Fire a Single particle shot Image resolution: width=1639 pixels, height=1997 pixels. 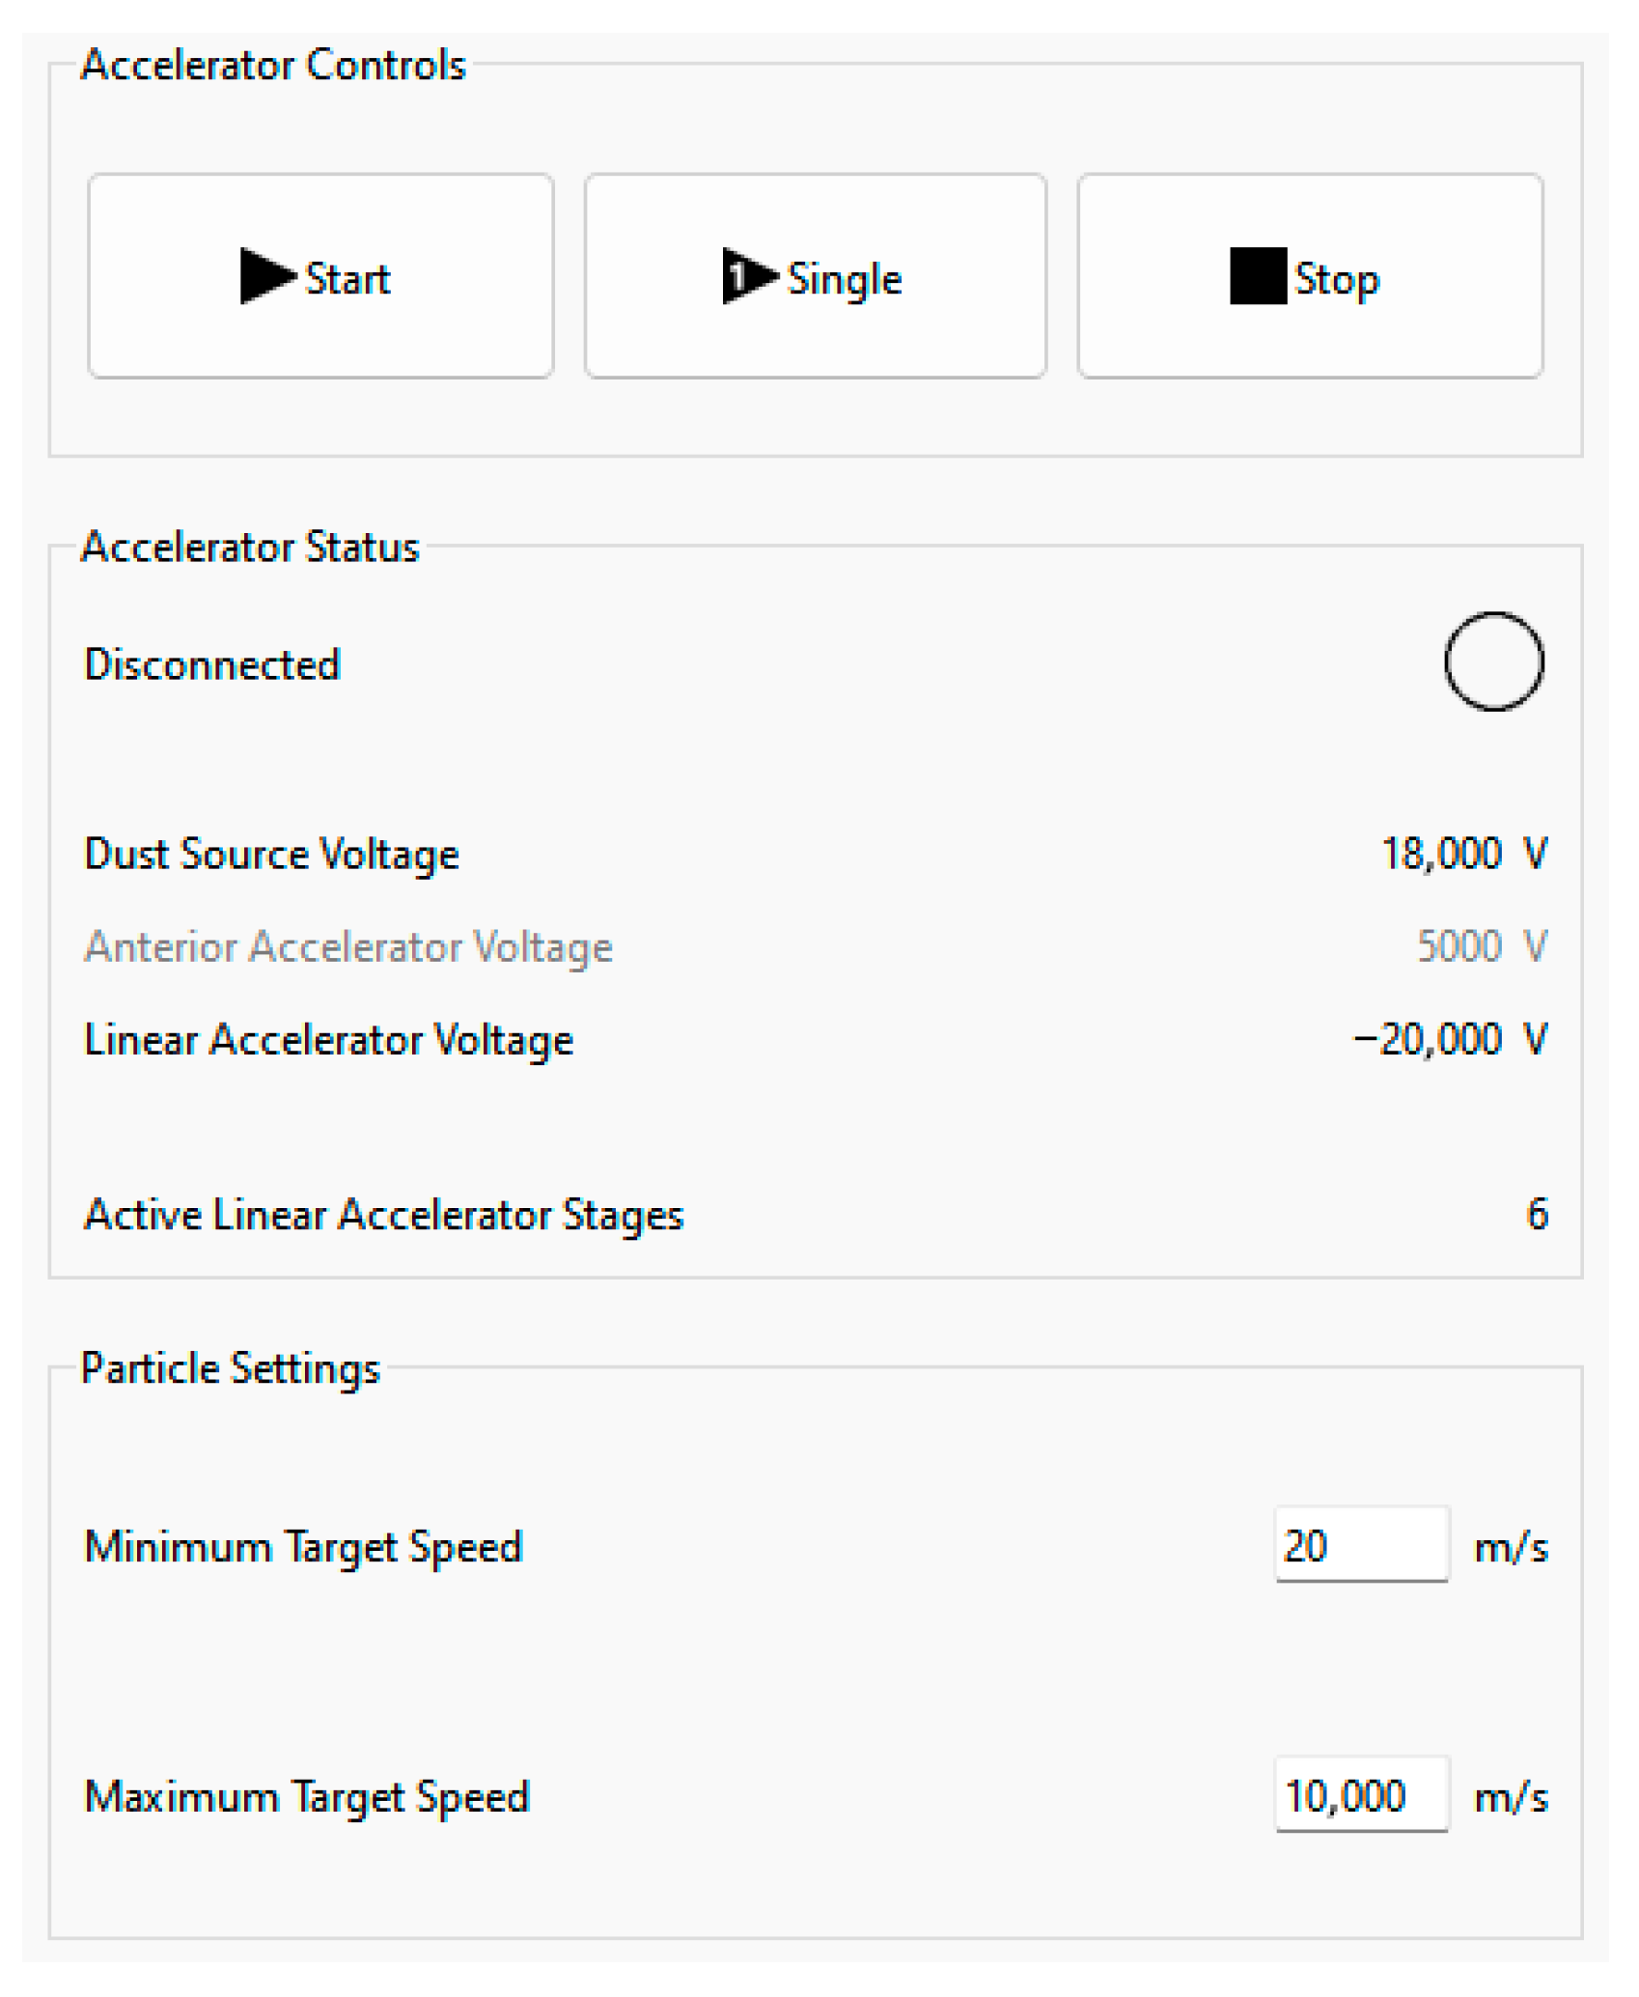pos(816,277)
